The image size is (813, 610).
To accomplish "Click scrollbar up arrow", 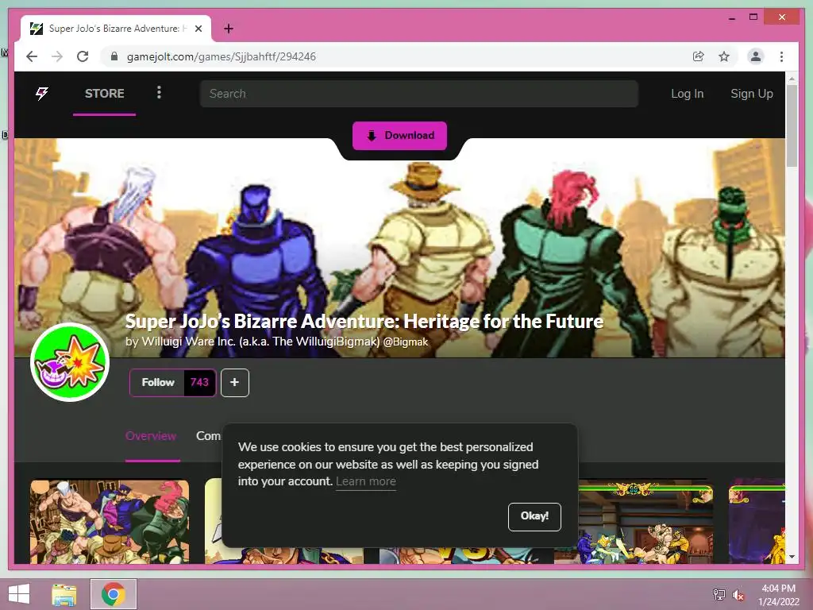I will click(x=792, y=79).
